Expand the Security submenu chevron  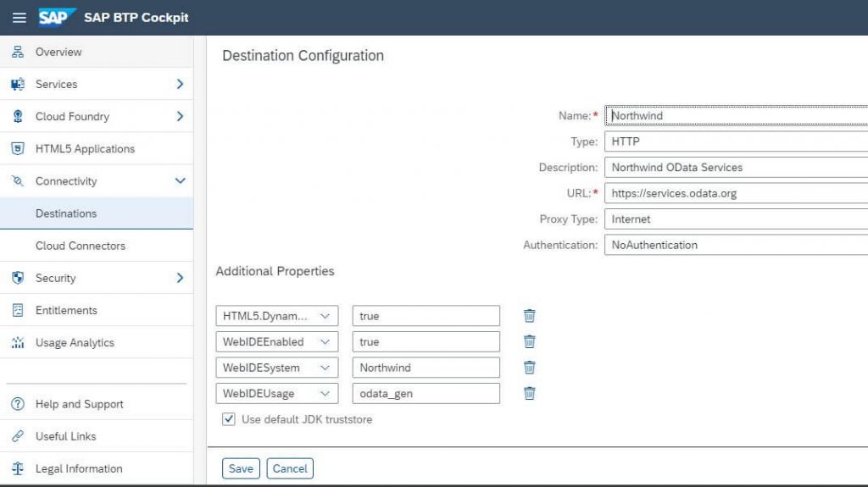(180, 278)
